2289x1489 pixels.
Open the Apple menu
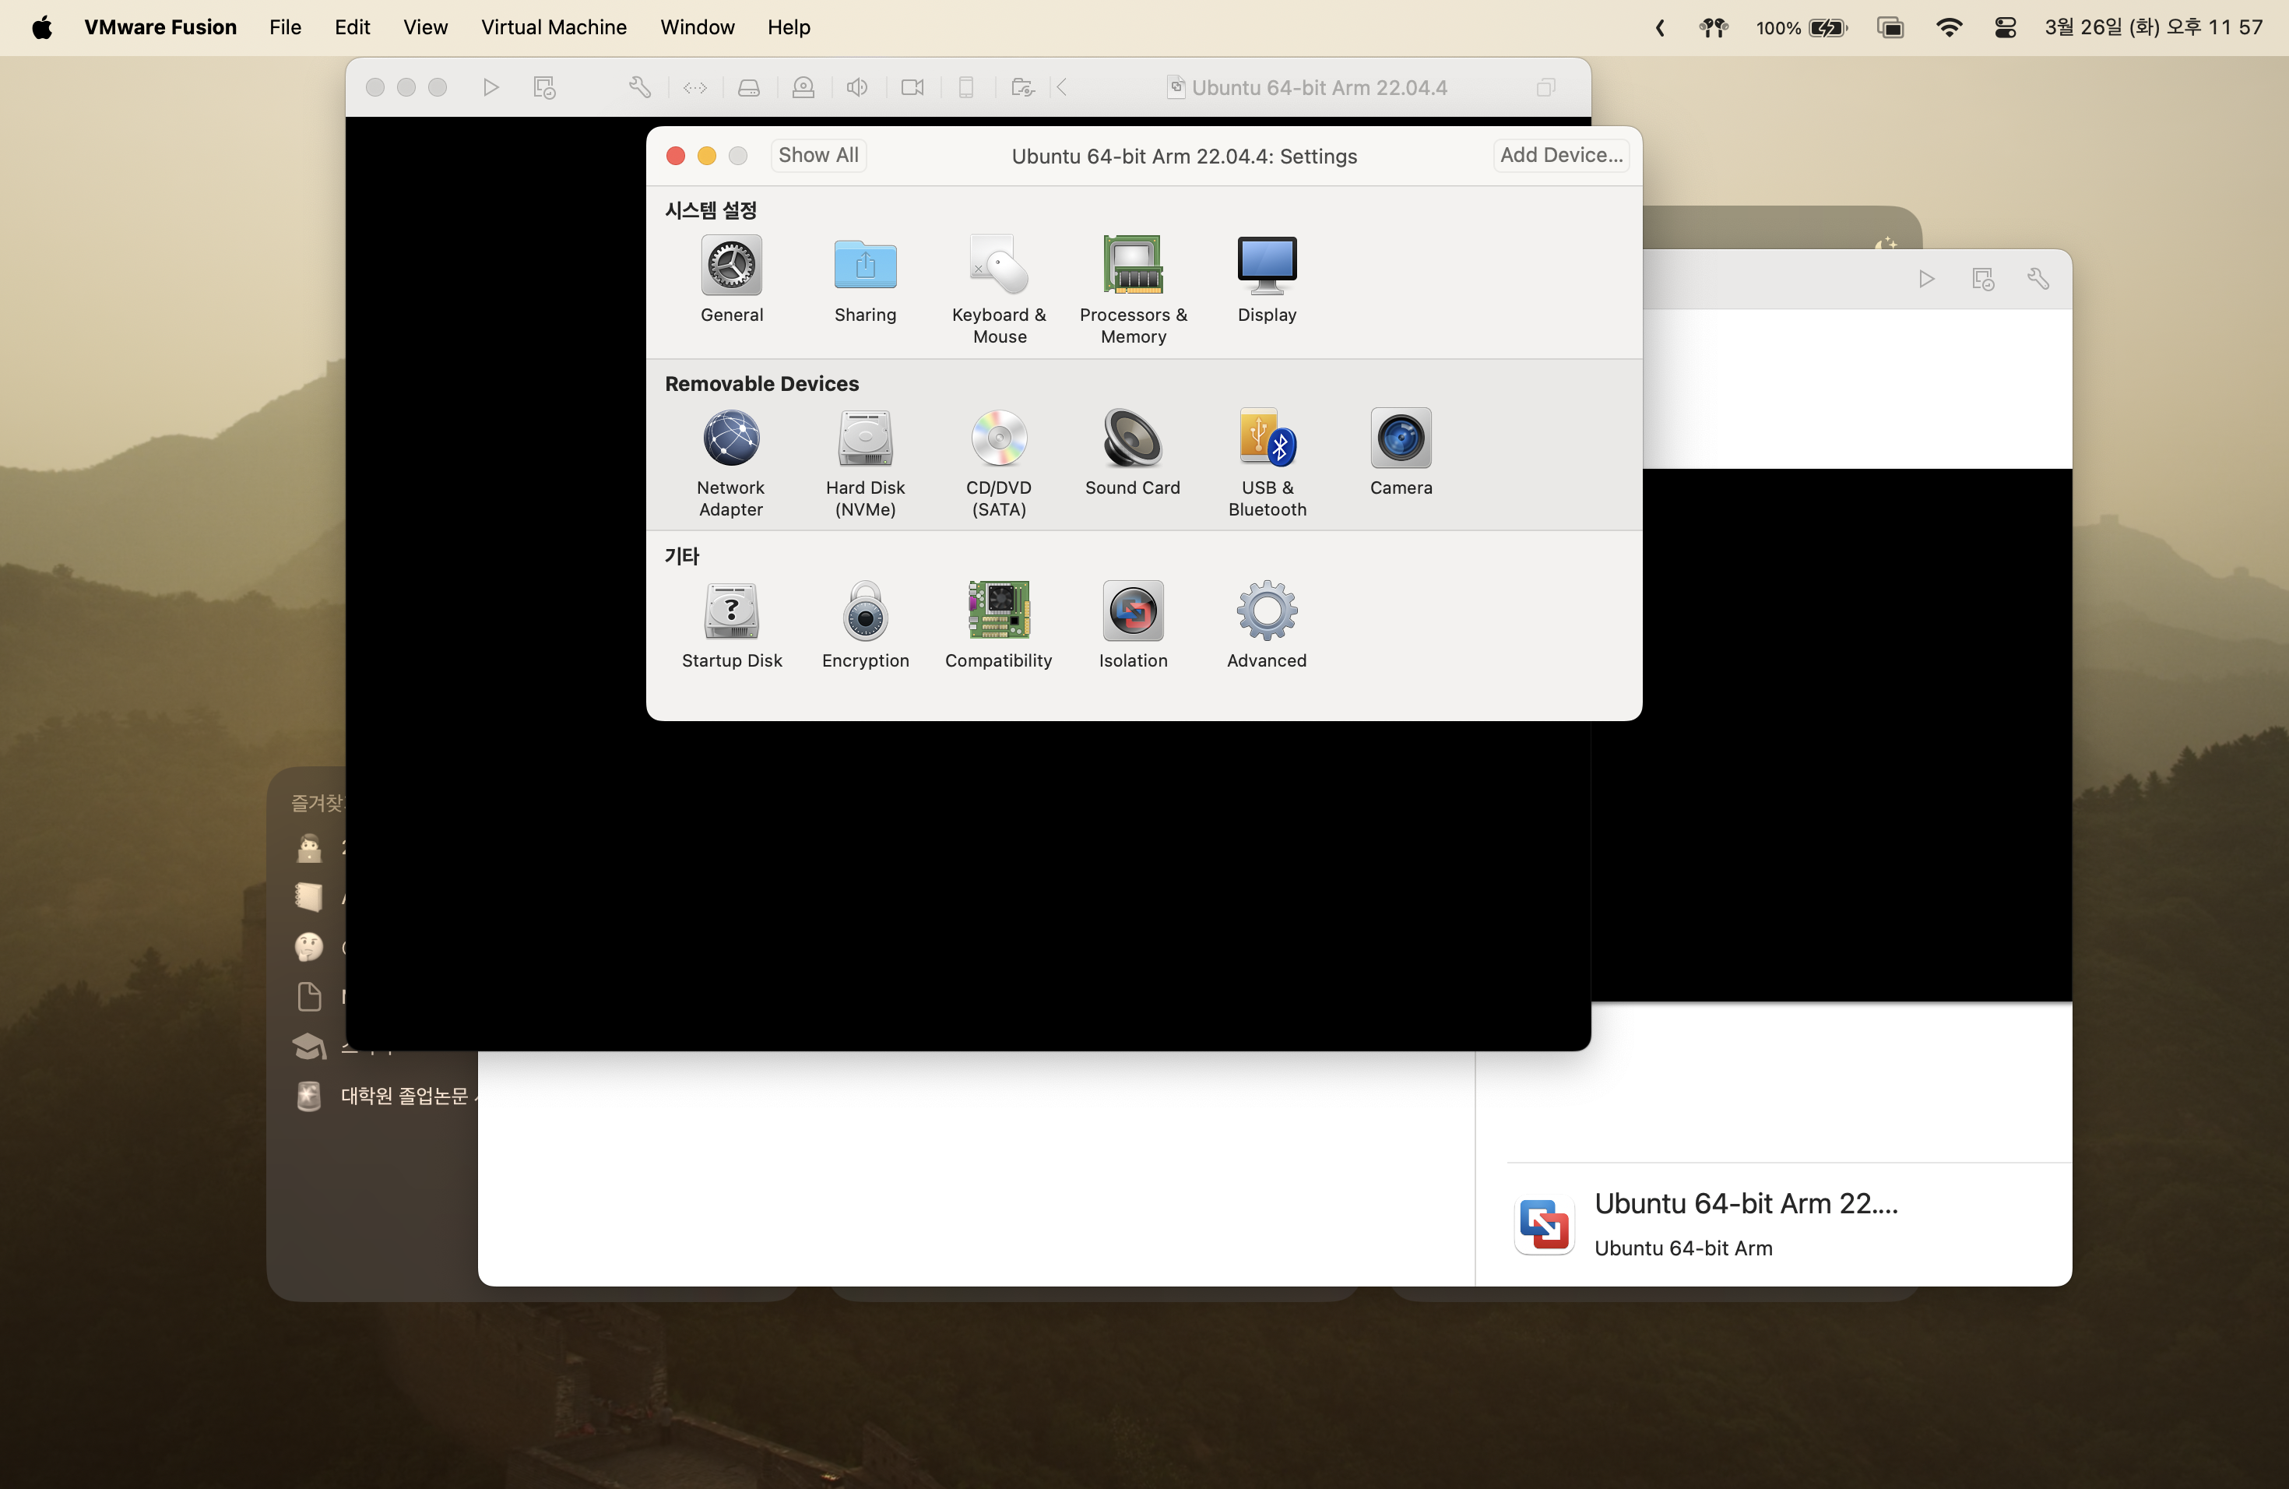point(42,27)
